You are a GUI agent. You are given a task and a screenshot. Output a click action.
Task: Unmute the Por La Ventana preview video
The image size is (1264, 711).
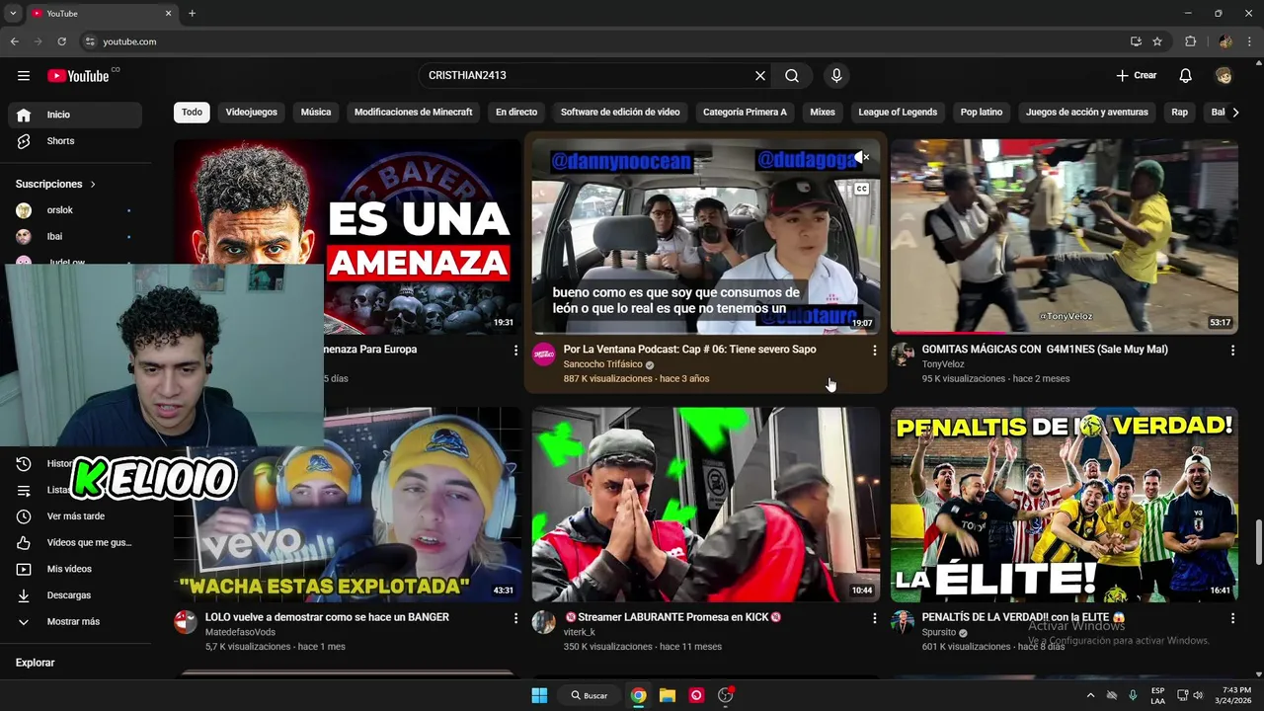click(862, 157)
